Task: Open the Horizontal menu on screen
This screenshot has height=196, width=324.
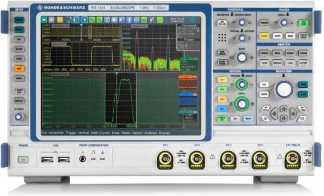Action: (x=56, y=133)
